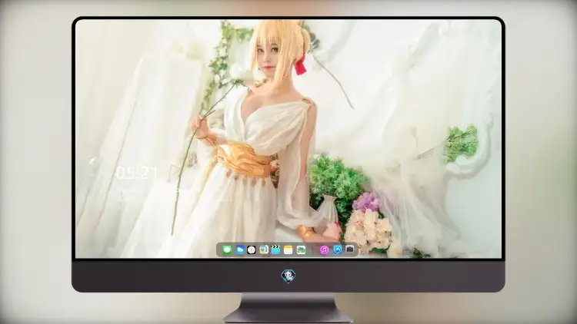
Task: Open the yellow thermometer icon in the dock
Action: pyautogui.click(x=264, y=250)
